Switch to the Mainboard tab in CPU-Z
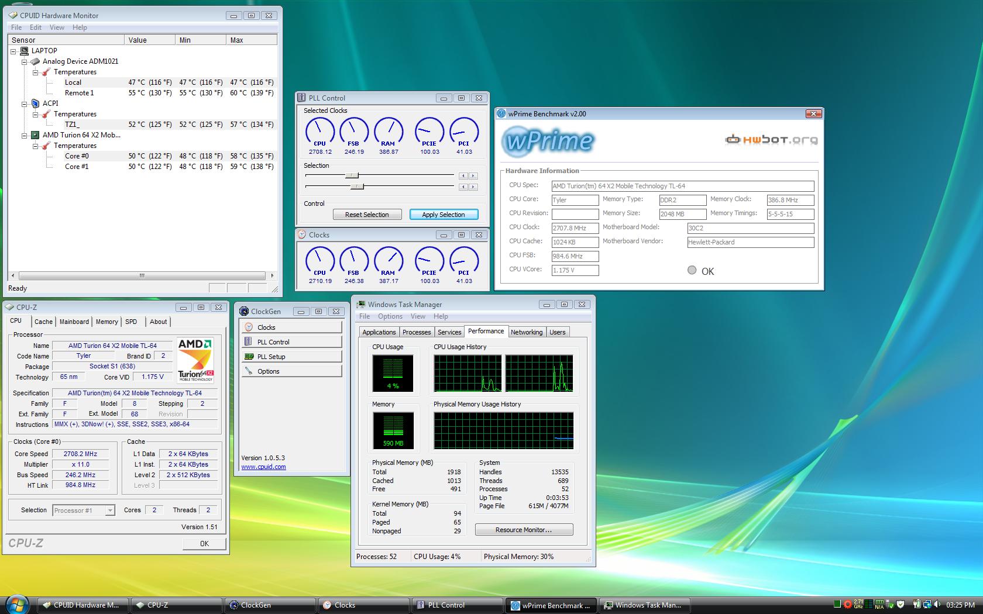 pos(74,322)
